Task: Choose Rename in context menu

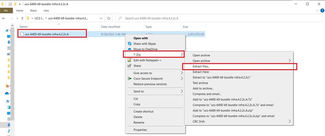Action: (156, 123)
